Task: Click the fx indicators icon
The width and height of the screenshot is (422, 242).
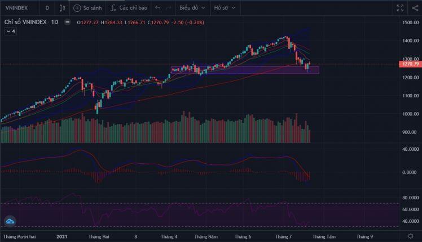Action: coord(113,8)
